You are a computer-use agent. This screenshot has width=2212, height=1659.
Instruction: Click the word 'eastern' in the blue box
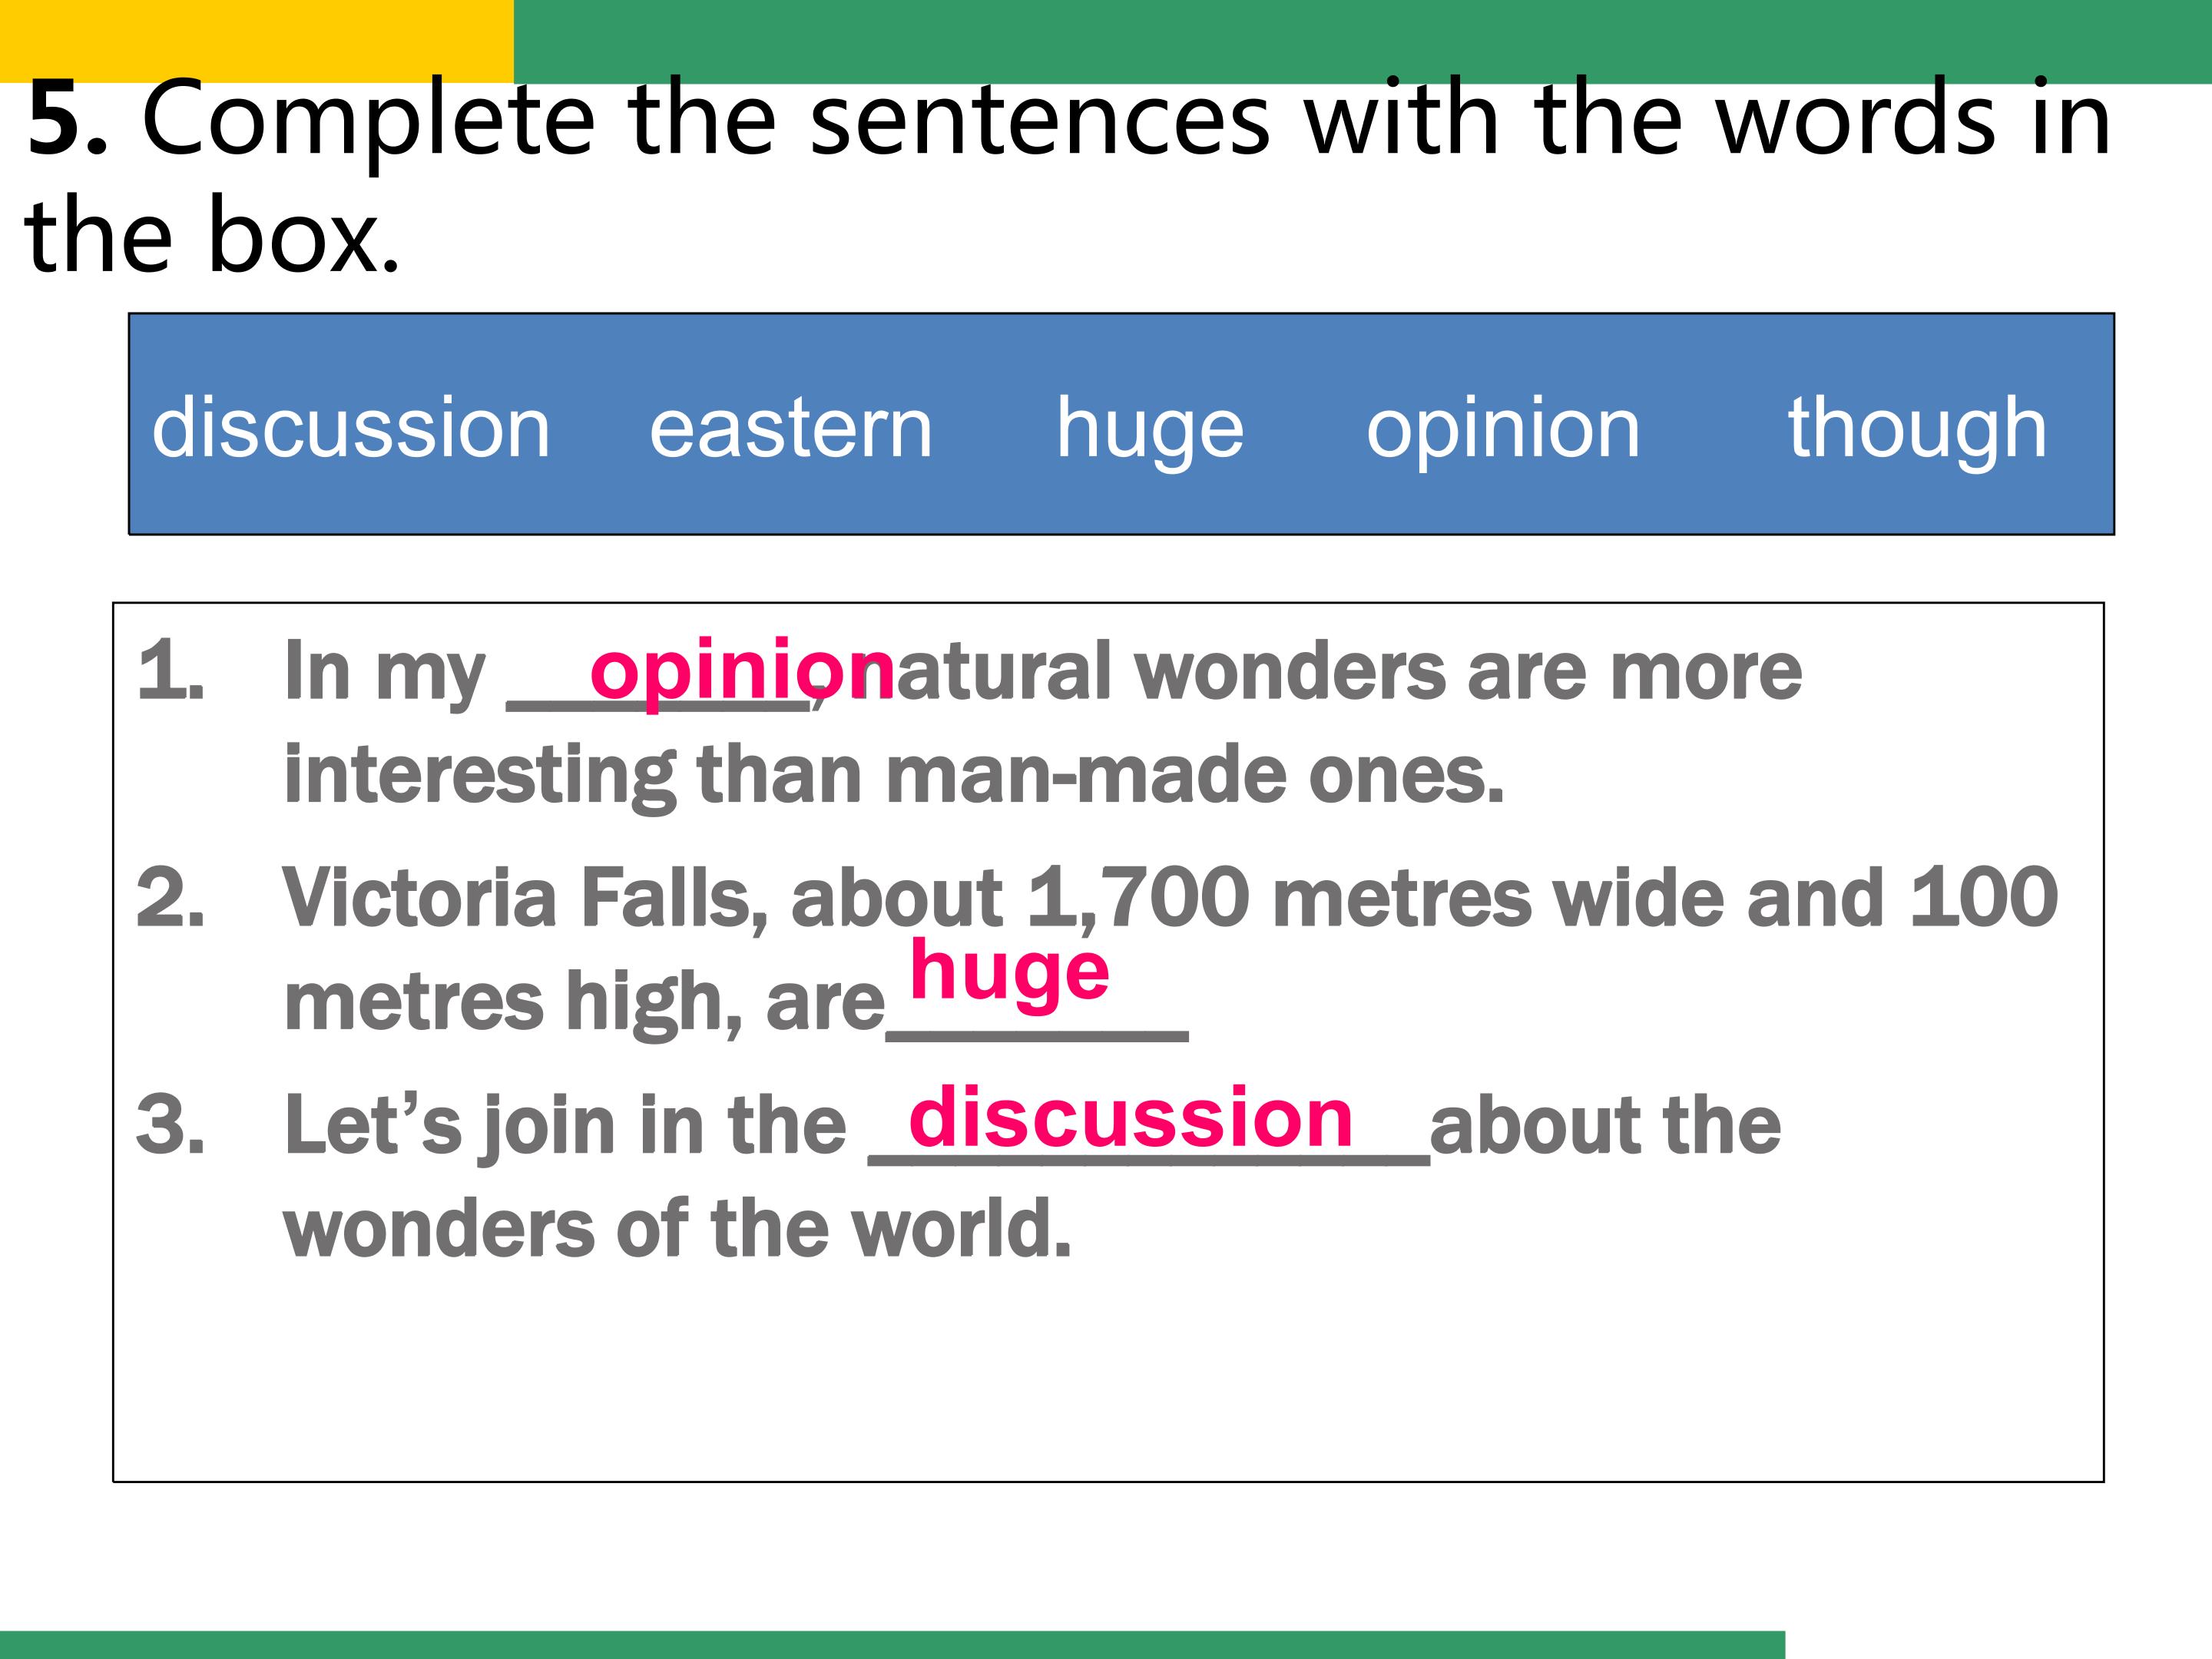point(791,427)
